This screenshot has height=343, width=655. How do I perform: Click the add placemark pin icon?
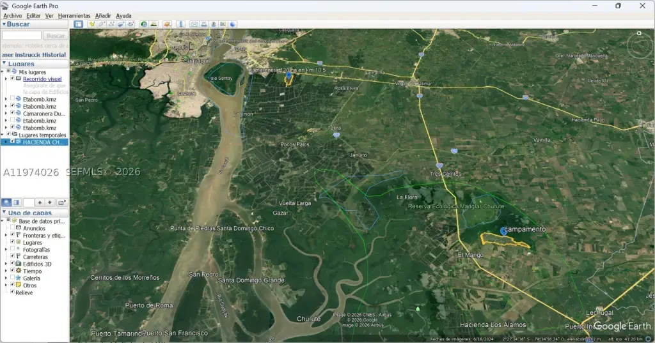(x=91, y=24)
